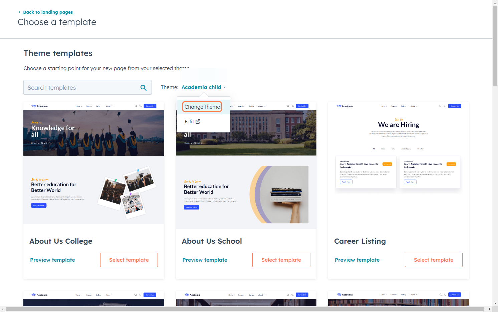Click the back chevron beside landing pages link
498x312 pixels.
pos(19,12)
